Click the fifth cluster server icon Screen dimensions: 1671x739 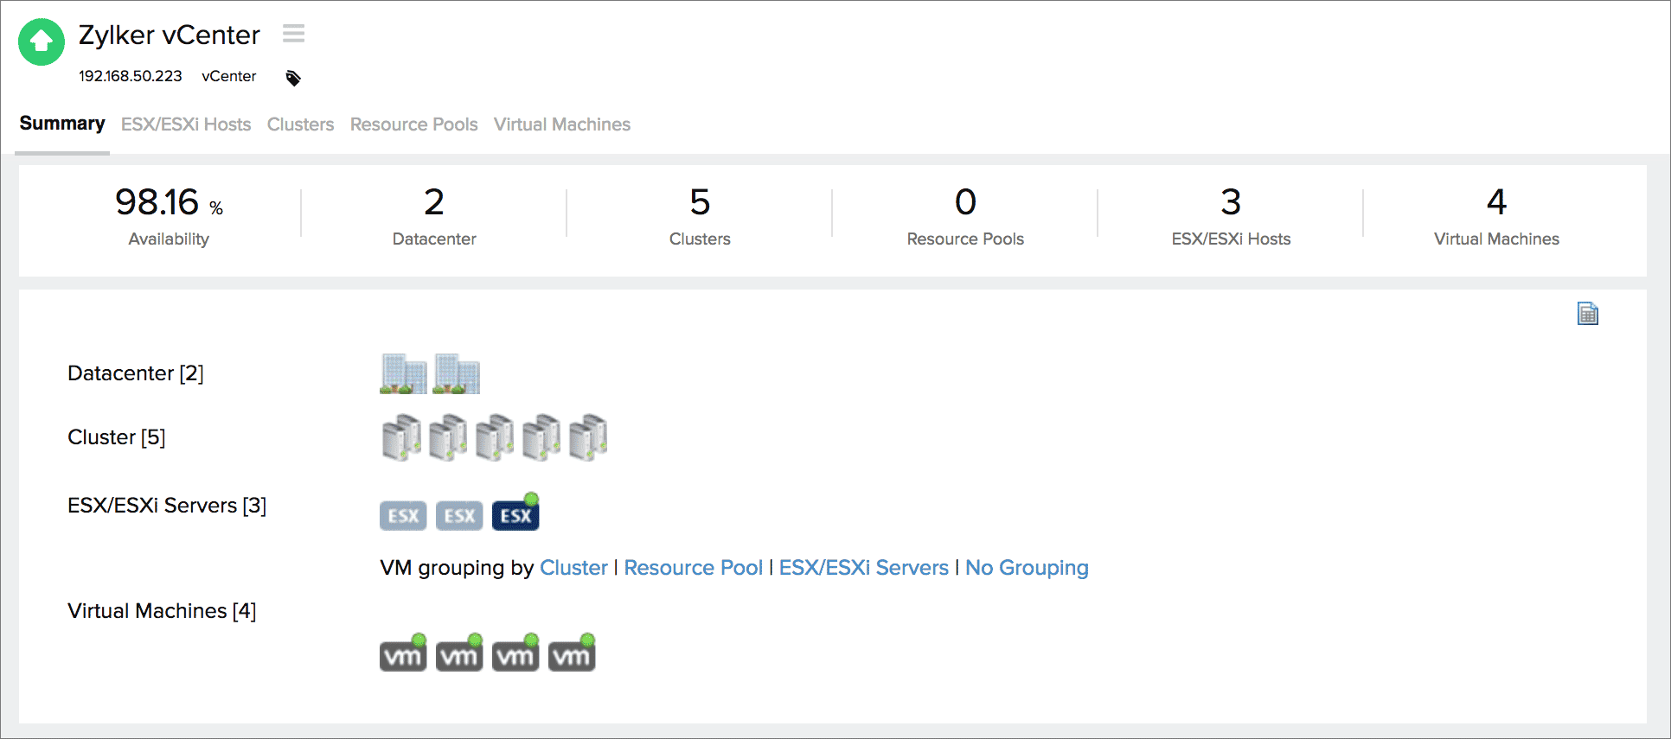[588, 437]
